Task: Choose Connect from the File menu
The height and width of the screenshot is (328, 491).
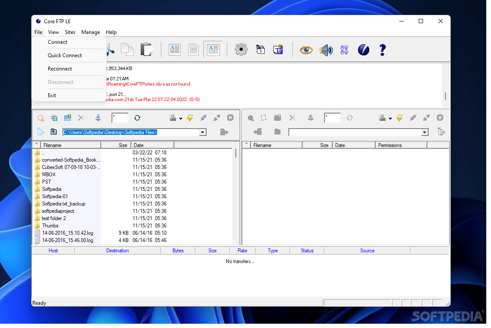Action: 69,42
